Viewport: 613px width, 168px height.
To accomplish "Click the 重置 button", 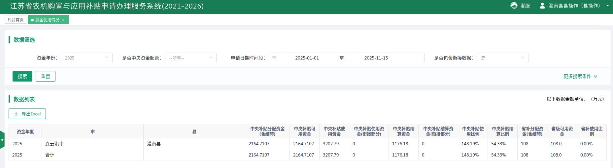I will coord(46,76).
